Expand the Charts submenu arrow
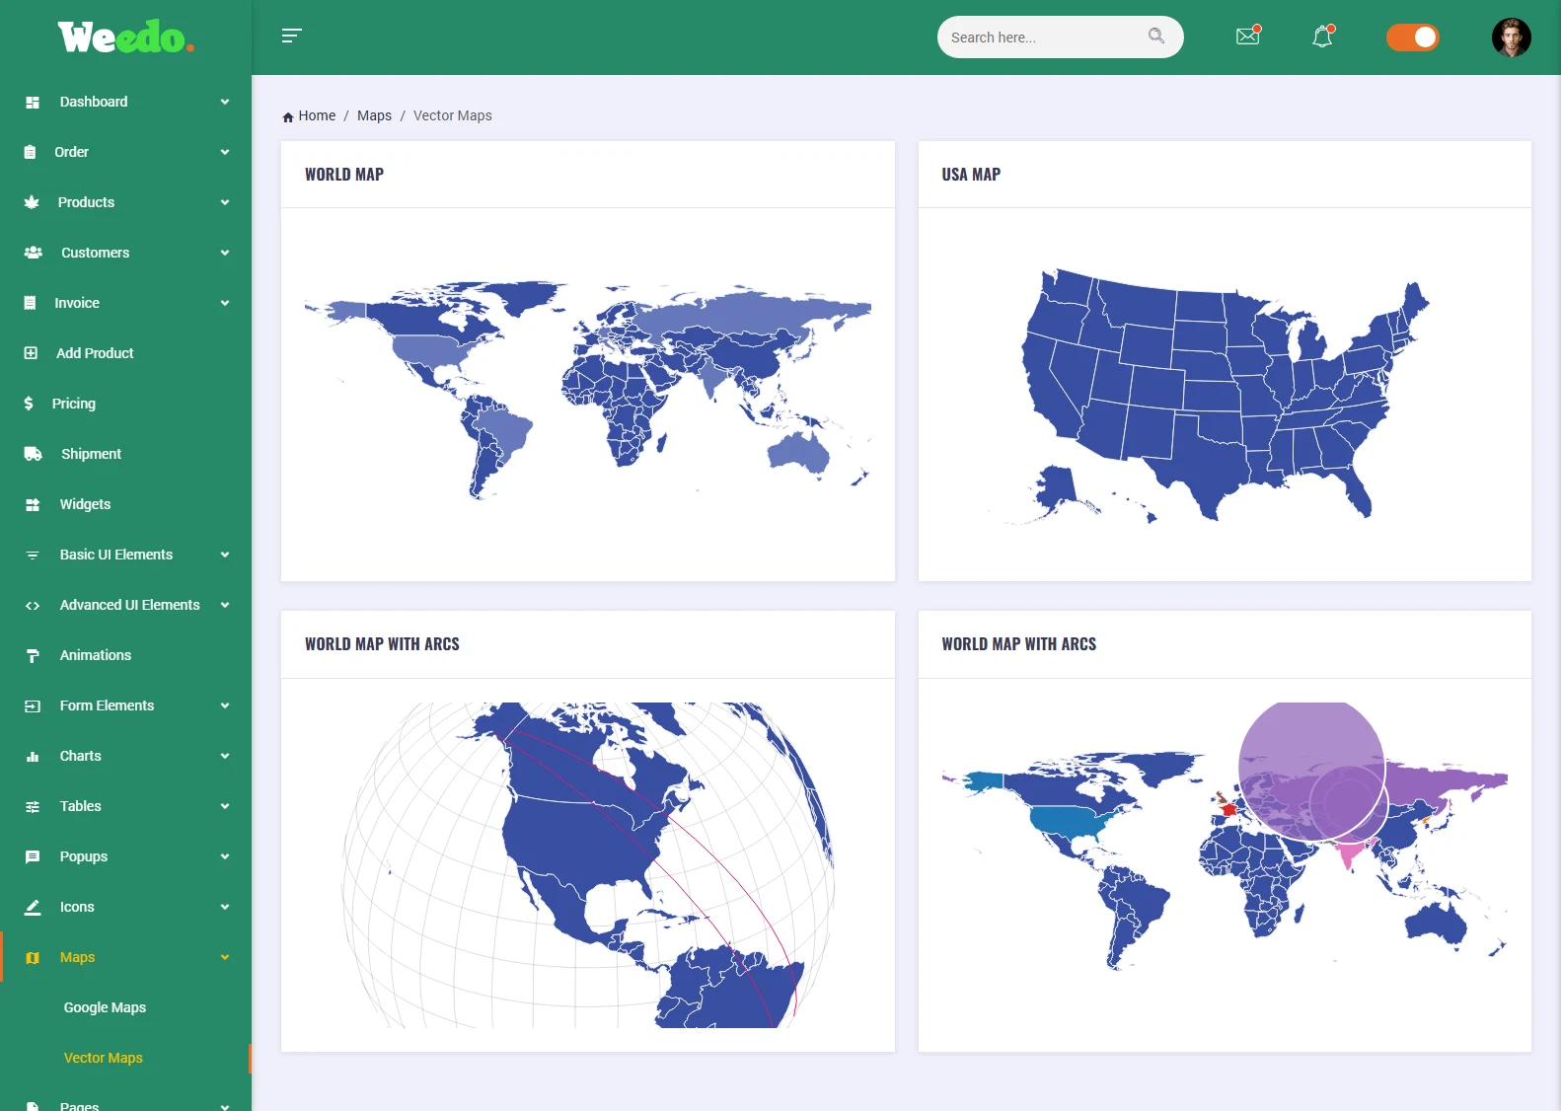The image size is (1561, 1111). [225, 756]
